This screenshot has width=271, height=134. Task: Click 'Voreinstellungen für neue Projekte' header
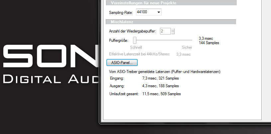pos(171,3)
